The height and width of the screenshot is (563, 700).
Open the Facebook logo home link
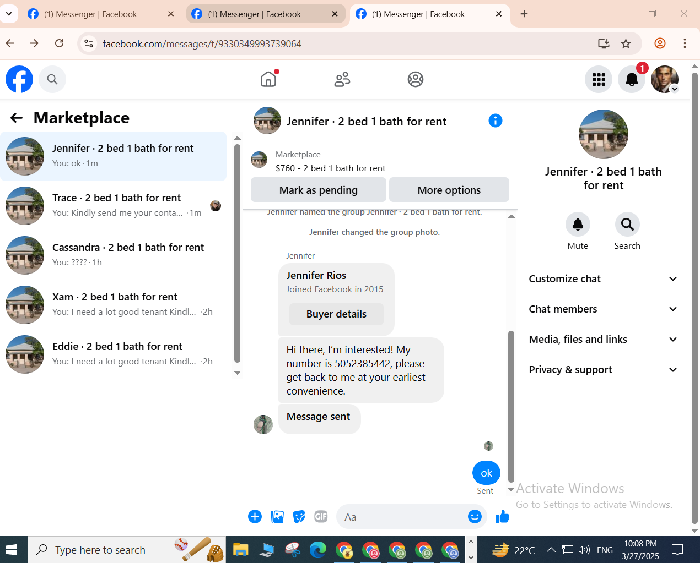[x=19, y=79]
